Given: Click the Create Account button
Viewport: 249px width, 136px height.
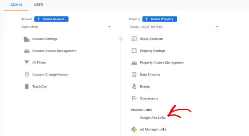Looking at the screenshot, I should (x=51, y=19).
